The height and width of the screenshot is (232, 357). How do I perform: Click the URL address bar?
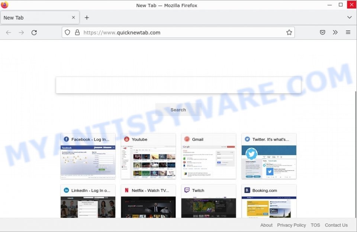pyautogui.click(x=178, y=33)
